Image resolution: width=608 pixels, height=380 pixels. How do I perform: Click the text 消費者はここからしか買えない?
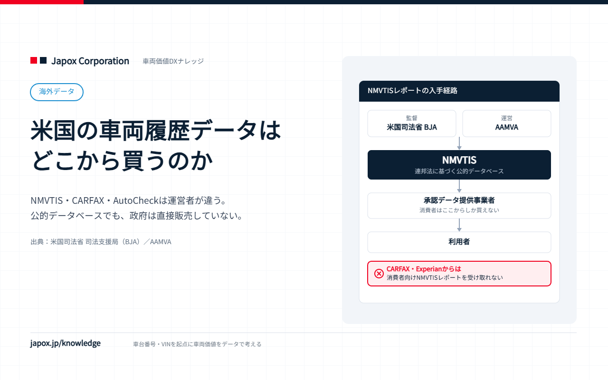pyautogui.click(x=459, y=210)
